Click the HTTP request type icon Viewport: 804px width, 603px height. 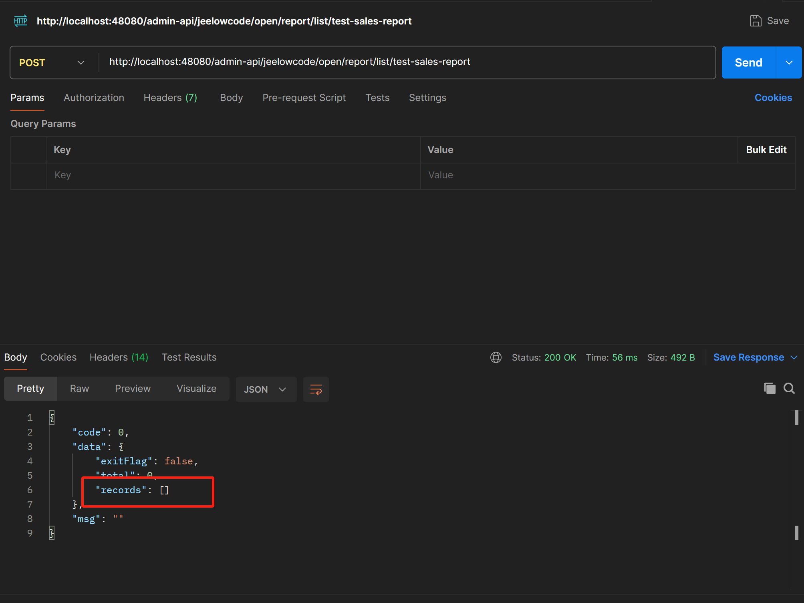(20, 21)
